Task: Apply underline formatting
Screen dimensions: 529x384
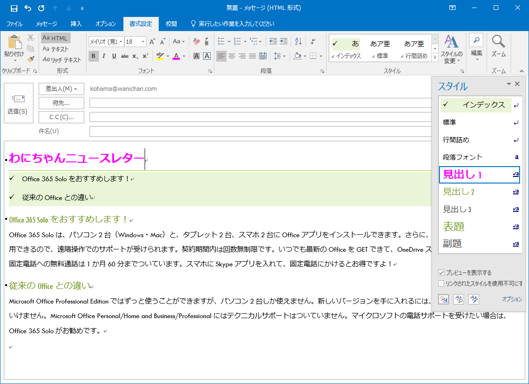Action: [114, 56]
